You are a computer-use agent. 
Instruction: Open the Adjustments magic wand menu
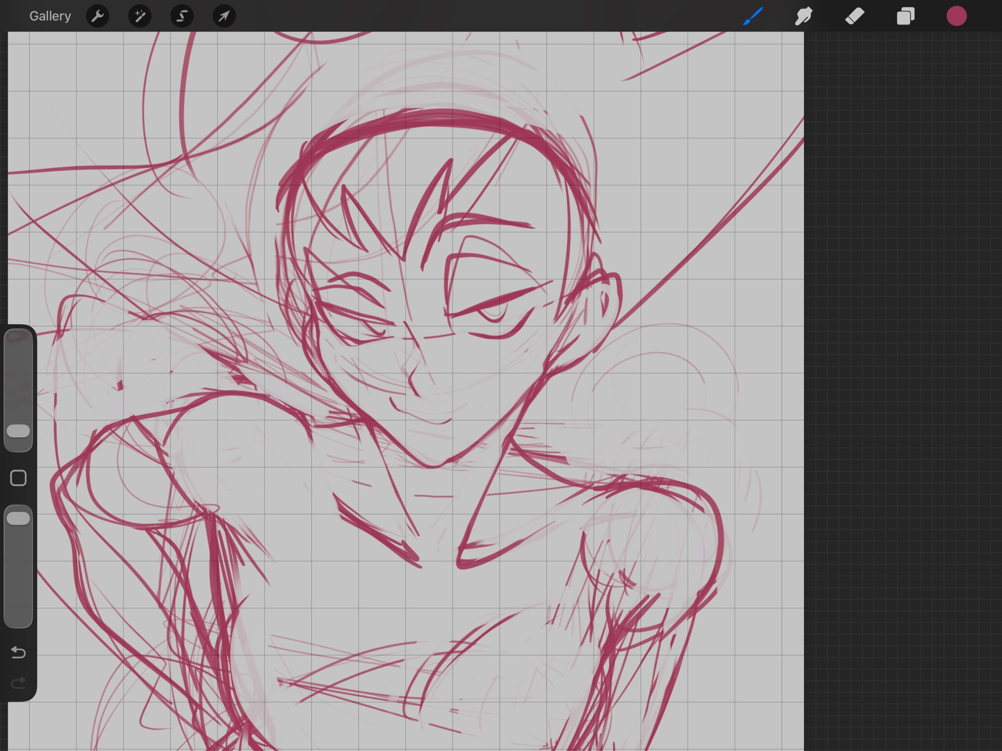tap(140, 16)
